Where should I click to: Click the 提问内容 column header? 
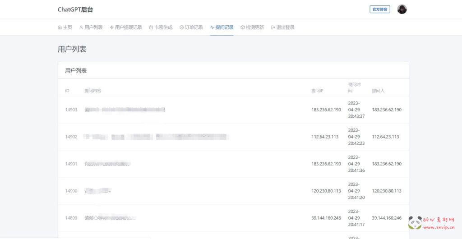point(92,91)
